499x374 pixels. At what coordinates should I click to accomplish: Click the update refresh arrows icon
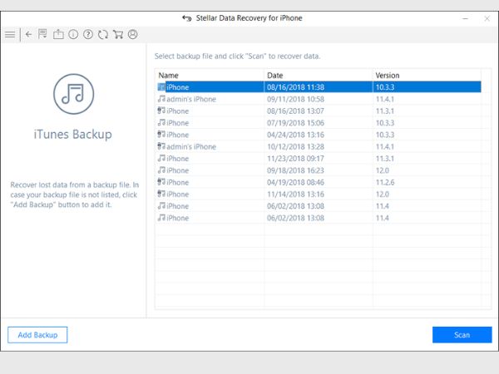pyautogui.click(x=103, y=34)
